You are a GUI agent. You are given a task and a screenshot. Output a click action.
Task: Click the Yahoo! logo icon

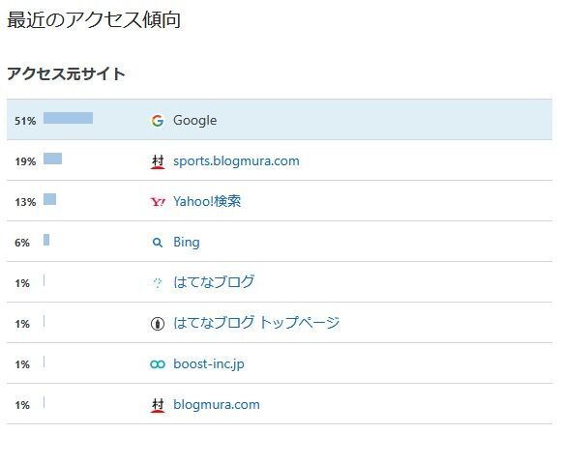point(158,202)
